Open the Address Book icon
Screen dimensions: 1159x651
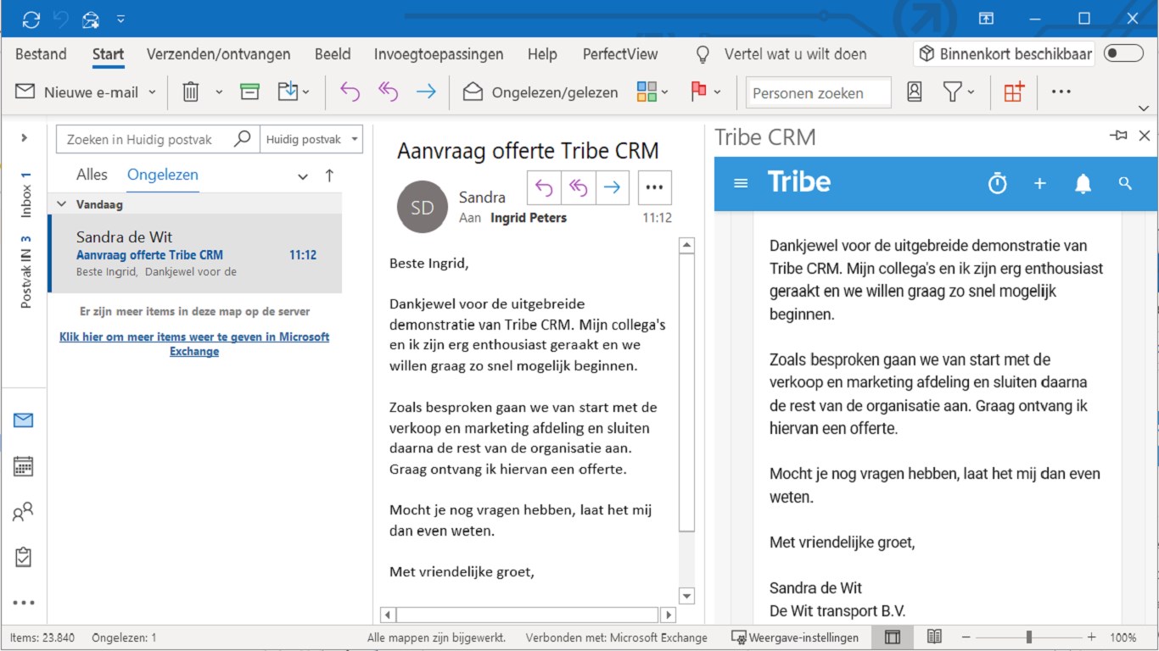pos(915,92)
